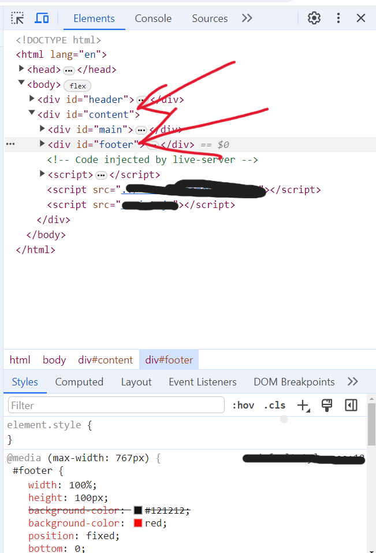Click the ellipsis inside the head element

69,71
